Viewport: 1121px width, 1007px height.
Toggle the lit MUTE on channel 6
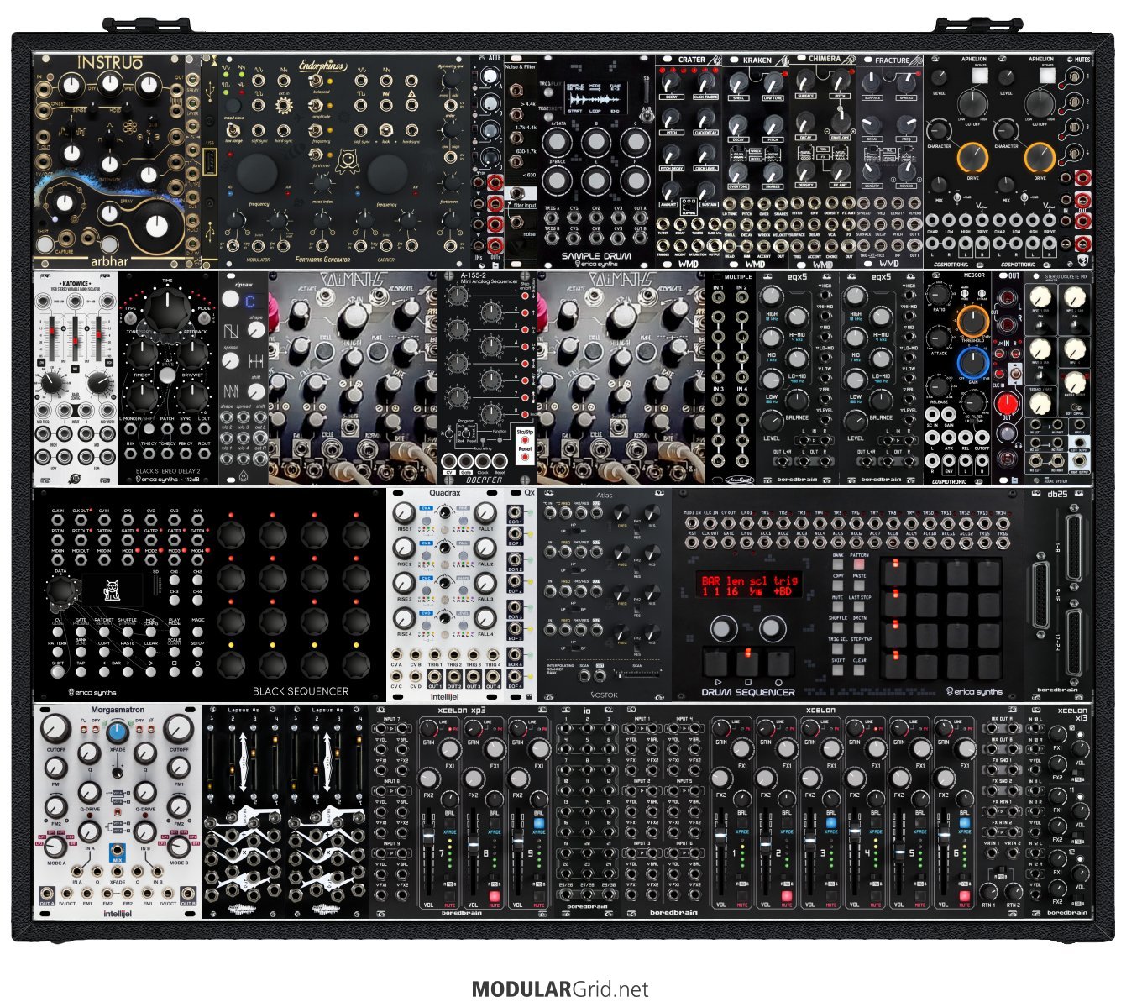[965, 896]
